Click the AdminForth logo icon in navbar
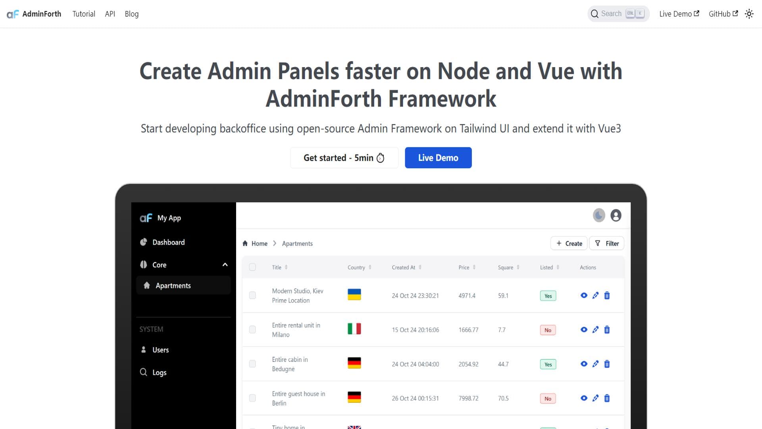 13,14
